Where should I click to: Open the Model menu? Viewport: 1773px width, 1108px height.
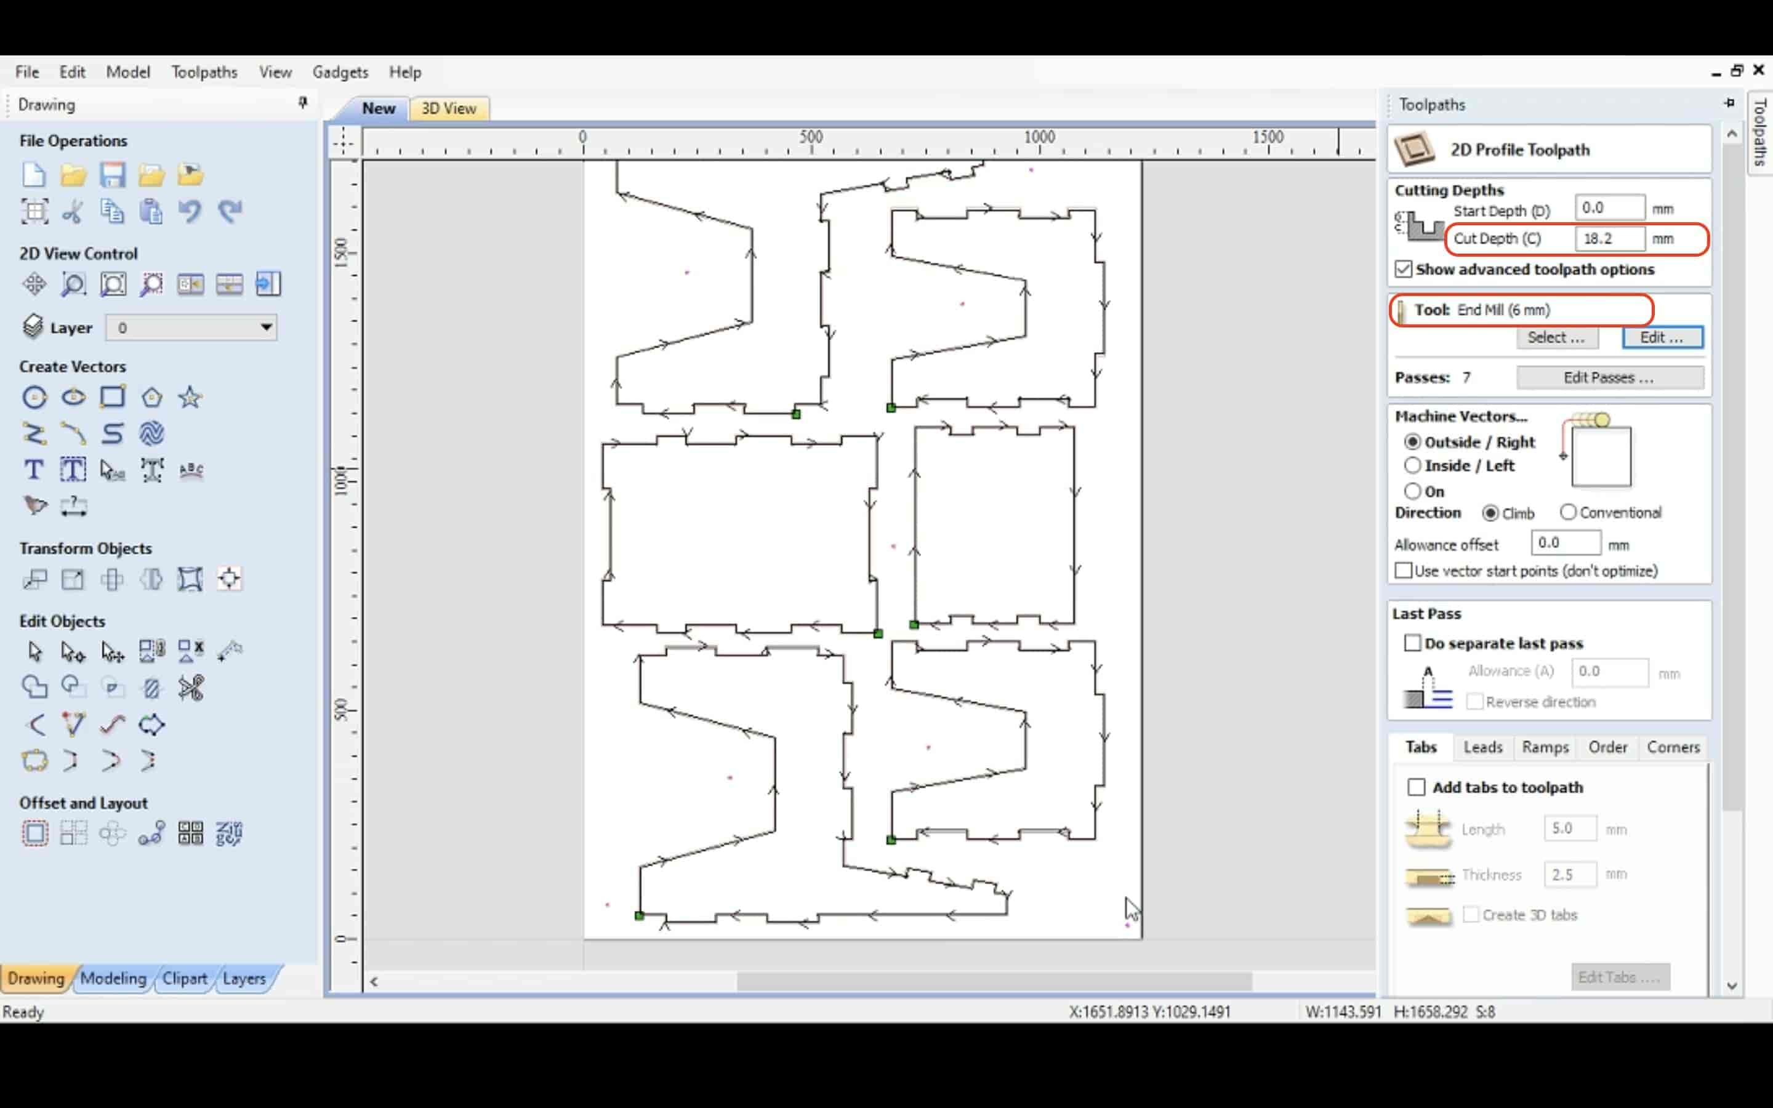[x=128, y=72]
